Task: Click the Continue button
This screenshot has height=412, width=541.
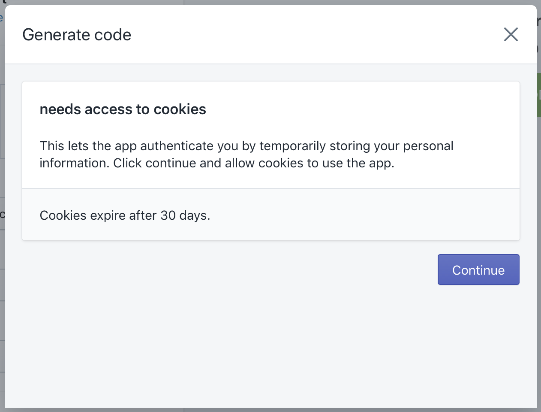Action: [478, 270]
